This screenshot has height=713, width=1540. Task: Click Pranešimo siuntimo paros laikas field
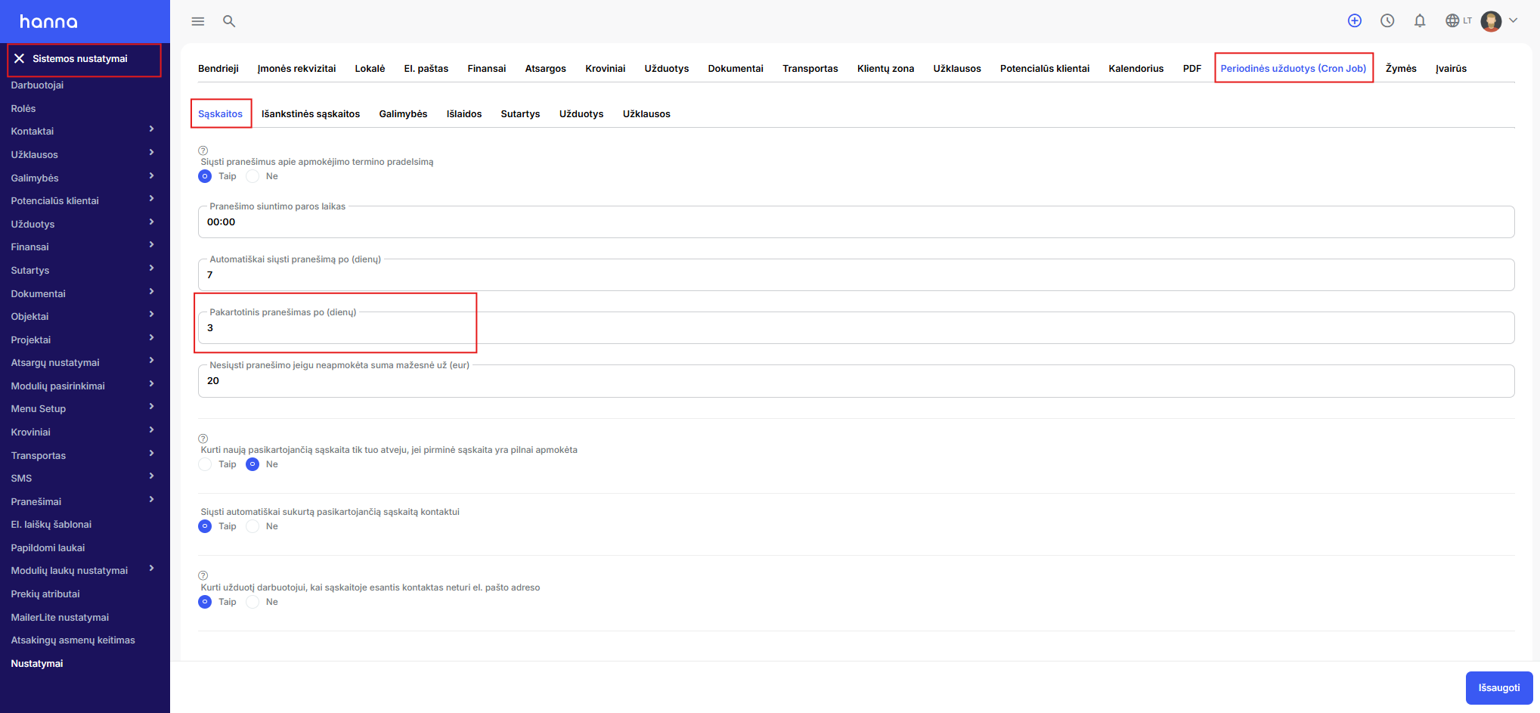click(856, 222)
